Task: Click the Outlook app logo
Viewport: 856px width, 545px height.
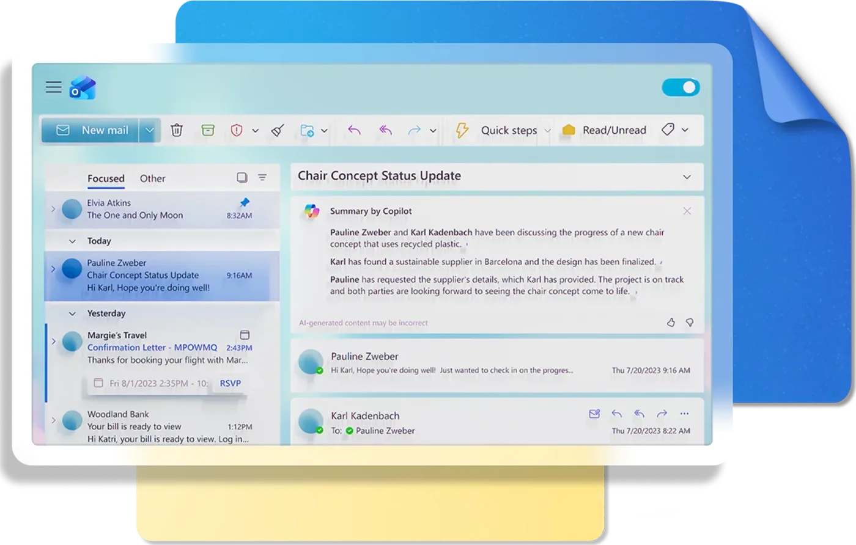Action: click(83, 87)
